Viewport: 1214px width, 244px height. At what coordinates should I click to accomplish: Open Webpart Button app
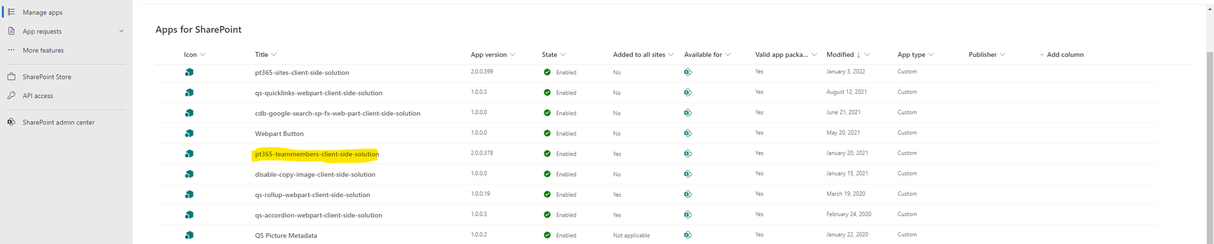[x=279, y=133]
